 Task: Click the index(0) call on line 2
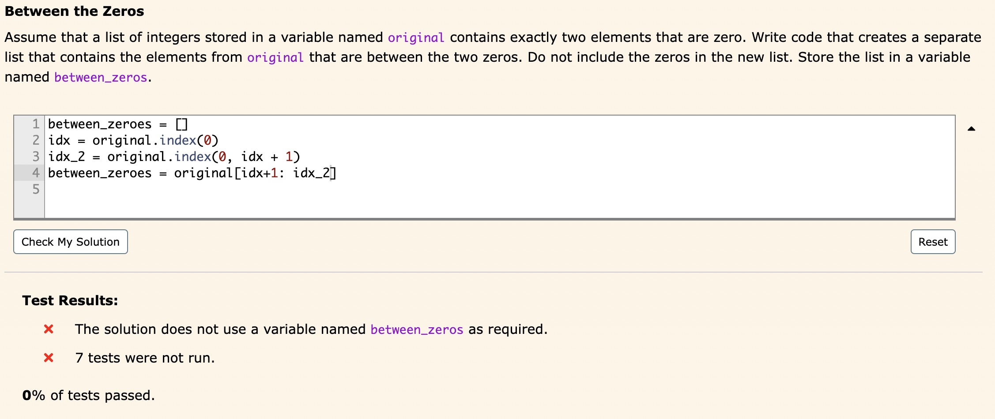[189, 140]
